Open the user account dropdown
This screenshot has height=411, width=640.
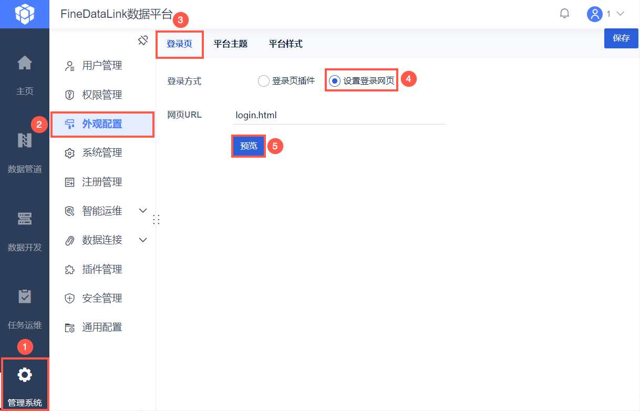[605, 14]
